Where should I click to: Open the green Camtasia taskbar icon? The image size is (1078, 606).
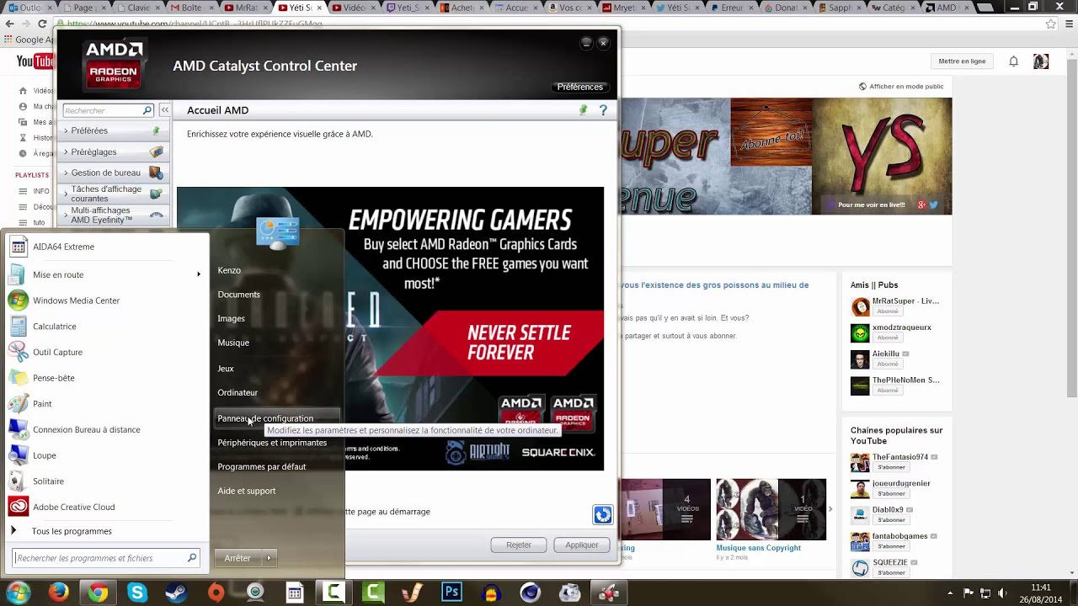(373, 593)
